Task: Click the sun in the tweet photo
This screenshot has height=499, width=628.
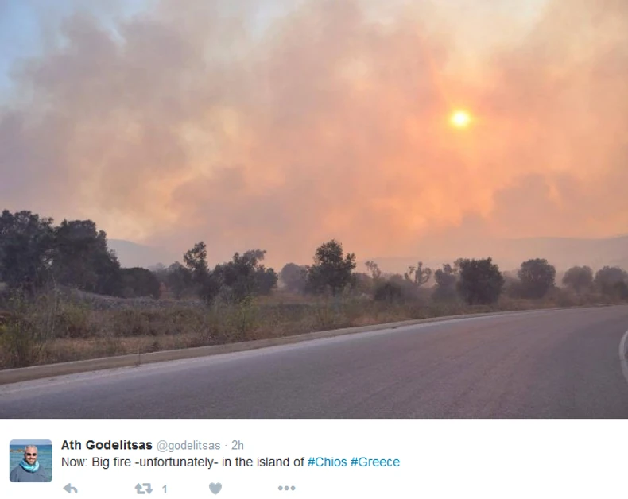Action: (460, 119)
